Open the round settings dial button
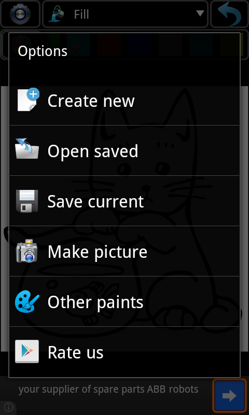 click(20, 14)
